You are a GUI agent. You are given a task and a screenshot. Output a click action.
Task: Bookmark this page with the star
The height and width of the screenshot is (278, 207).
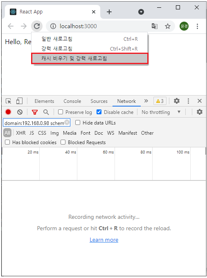(168, 26)
